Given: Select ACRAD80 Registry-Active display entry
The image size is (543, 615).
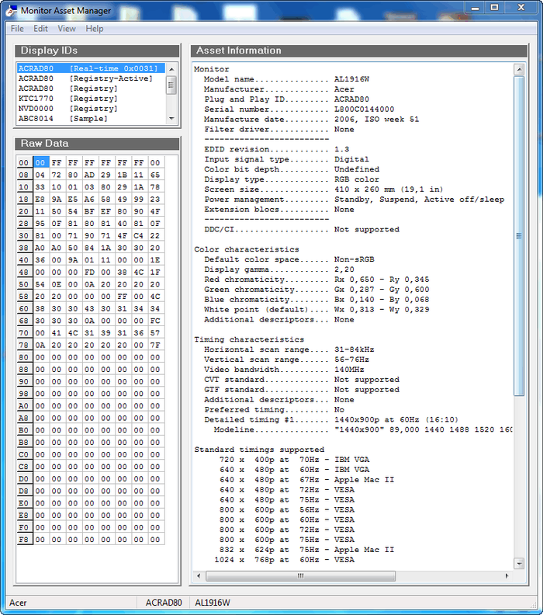Looking at the screenshot, I should (x=85, y=78).
